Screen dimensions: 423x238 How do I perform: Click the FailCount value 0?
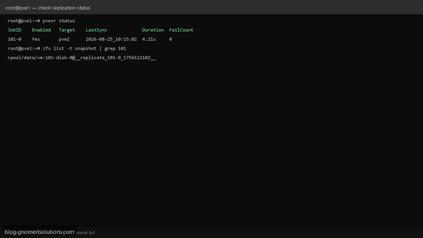(x=170, y=39)
